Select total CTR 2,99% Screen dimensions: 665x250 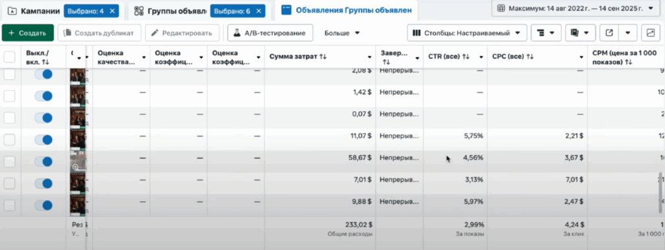click(475, 225)
